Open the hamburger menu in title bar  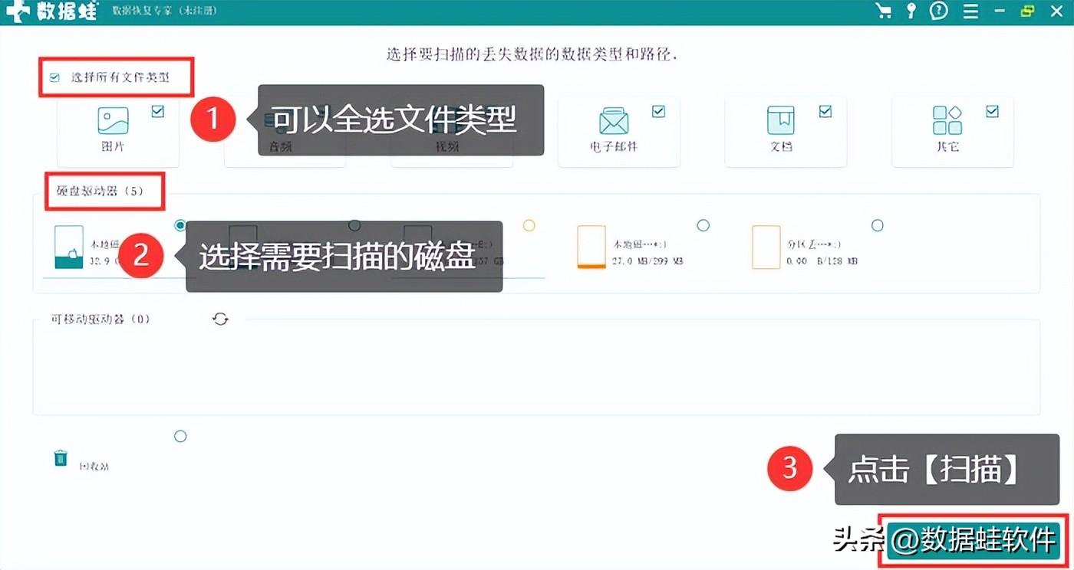[x=970, y=11]
